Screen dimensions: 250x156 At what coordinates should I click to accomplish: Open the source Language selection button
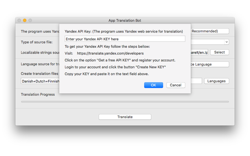click(210, 64)
